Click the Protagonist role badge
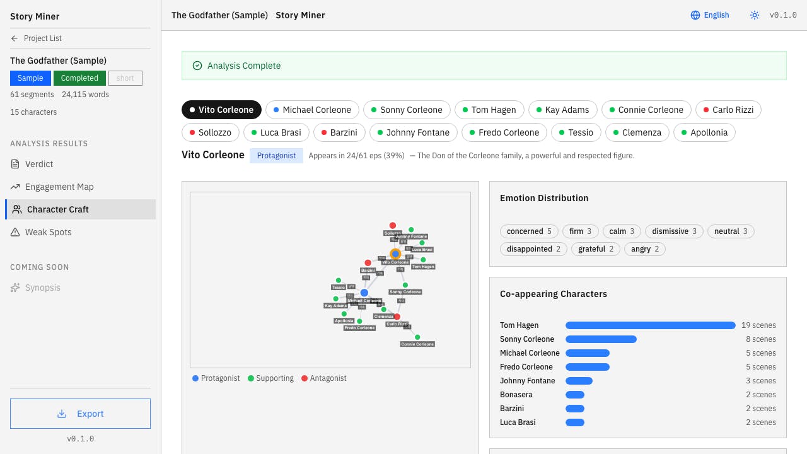The width and height of the screenshot is (807, 454). [276, 156]
